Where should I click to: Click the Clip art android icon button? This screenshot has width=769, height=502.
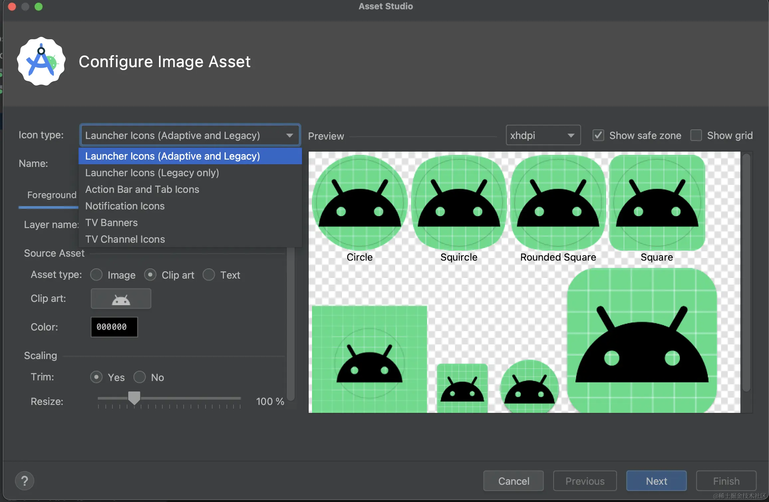[x=121, y=299]
